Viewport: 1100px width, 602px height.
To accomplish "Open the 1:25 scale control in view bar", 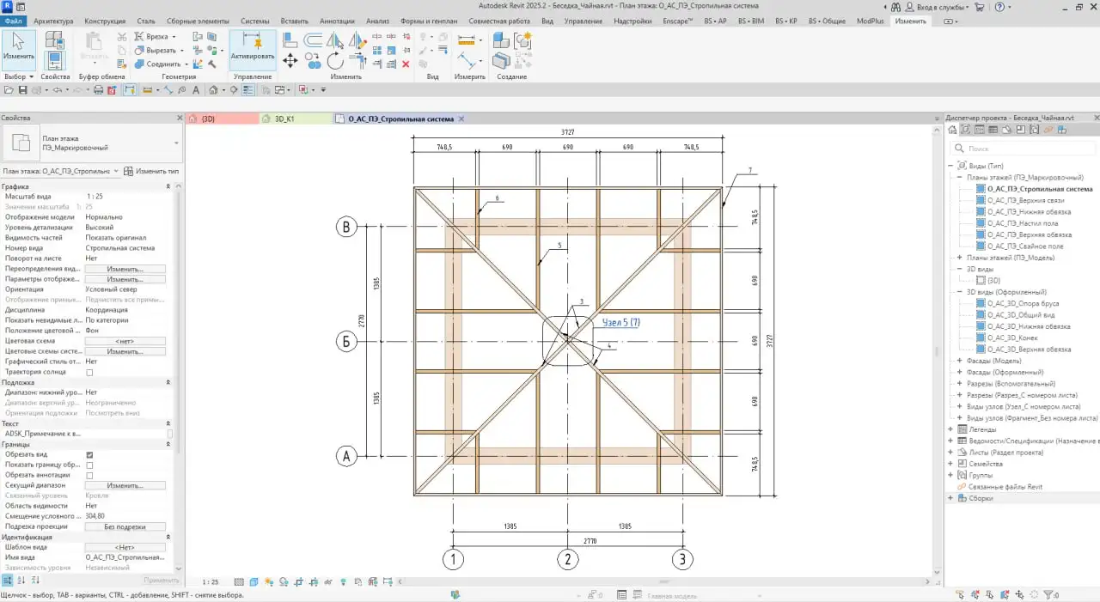I will coord(210,581).
